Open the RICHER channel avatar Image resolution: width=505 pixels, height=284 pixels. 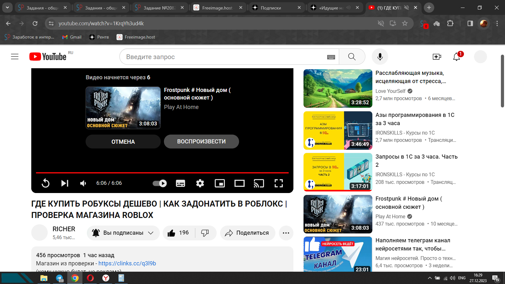click(39, 233)
